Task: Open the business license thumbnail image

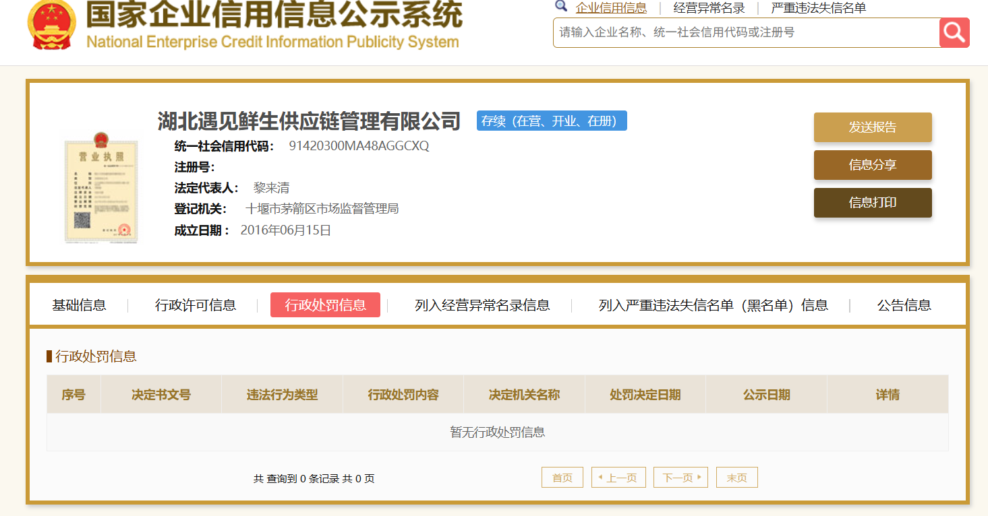Action: pyautogui.click(x=101, y=187)
